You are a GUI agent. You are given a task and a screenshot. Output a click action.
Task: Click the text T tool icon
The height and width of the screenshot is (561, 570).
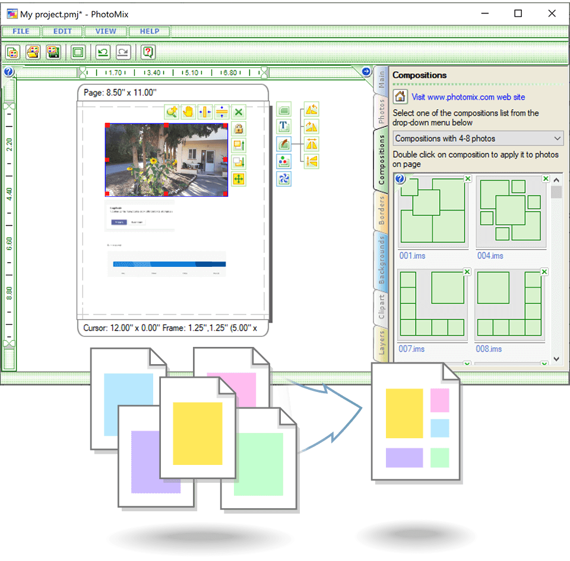coord(284,126)
